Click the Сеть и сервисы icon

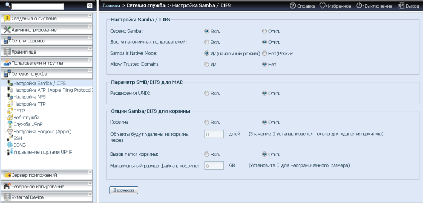7,41
